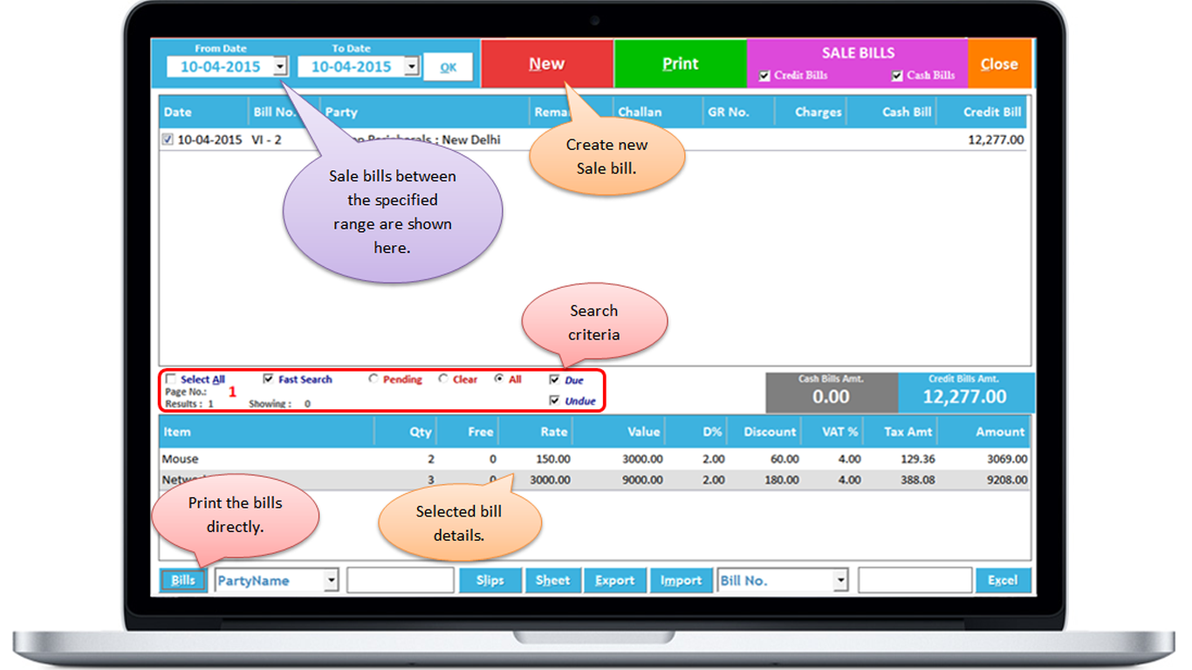Click the green Print button
This screenshot has width=1192, height=670.
point(680,64)
